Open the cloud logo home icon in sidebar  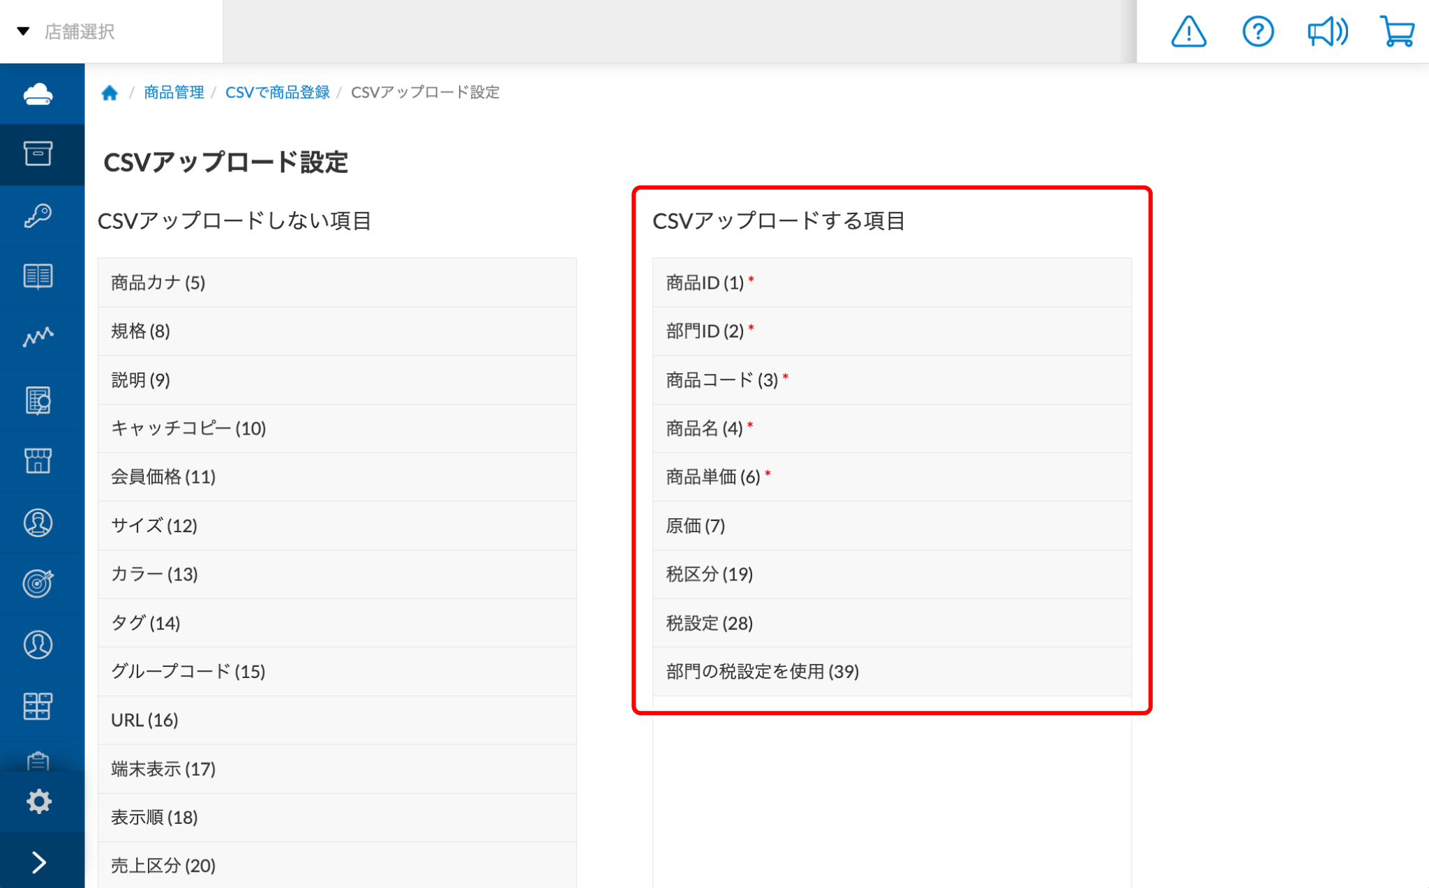38,93
